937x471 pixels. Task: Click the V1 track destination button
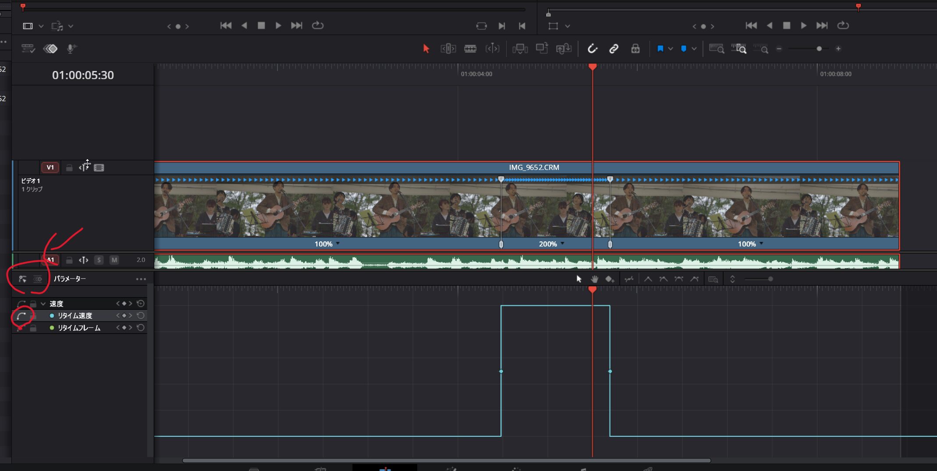tap(50, 167)
